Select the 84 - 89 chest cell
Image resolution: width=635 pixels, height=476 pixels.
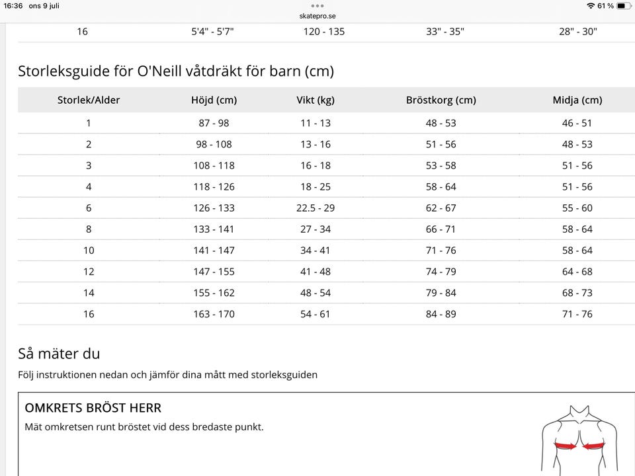441,314
